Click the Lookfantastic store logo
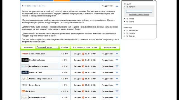179x100 pixels. (x=25, y=66)
